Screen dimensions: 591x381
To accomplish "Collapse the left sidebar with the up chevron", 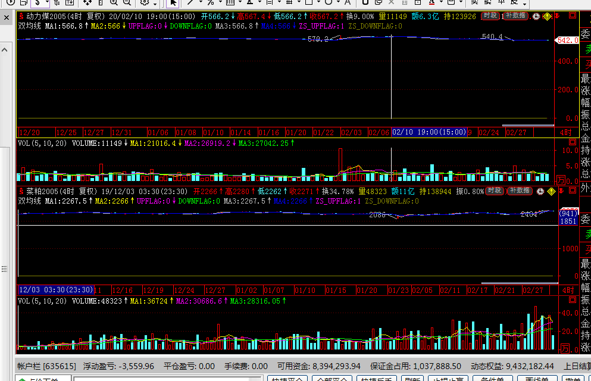I will 5,50.
